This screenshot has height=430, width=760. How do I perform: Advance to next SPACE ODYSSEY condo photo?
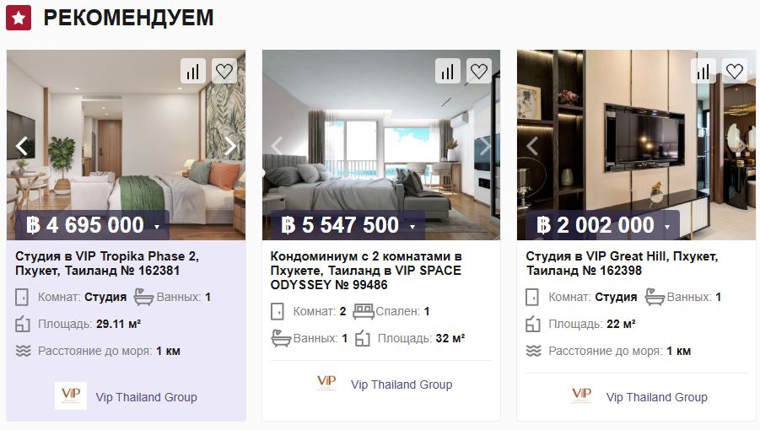[485, 146]
